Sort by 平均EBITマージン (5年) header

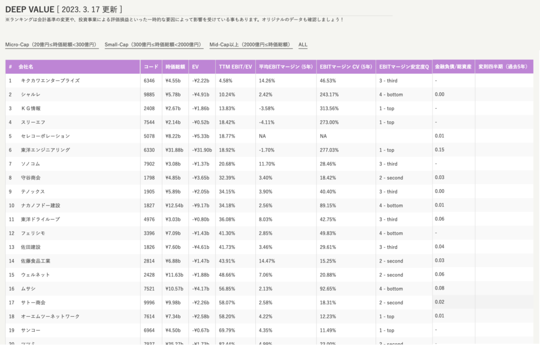click(x=286, y=67)
